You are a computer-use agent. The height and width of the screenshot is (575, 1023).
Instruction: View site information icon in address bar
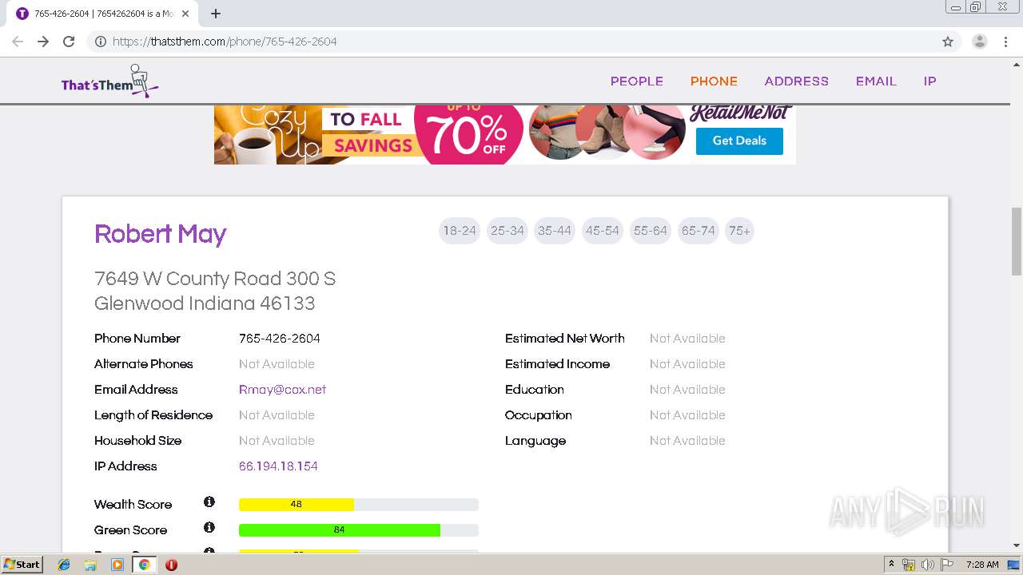101,42
